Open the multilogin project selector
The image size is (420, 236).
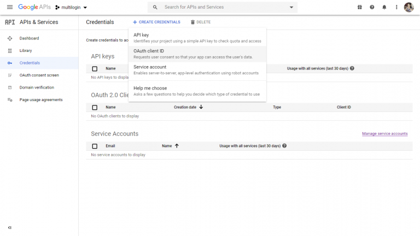pyautogui.click(x=71, y=8)
